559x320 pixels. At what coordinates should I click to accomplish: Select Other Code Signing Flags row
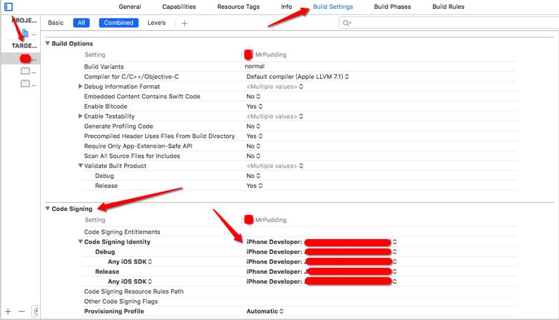[300, 302]
